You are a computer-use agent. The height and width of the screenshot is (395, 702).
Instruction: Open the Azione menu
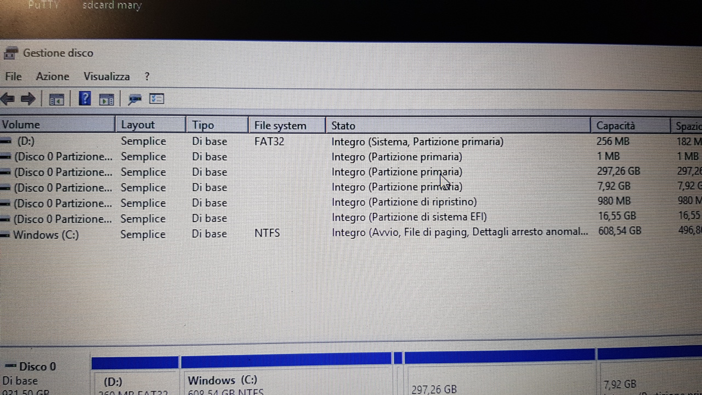pyautogui.click(x=52, y=76)
